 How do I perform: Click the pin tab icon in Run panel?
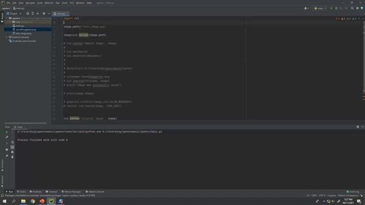7,156
